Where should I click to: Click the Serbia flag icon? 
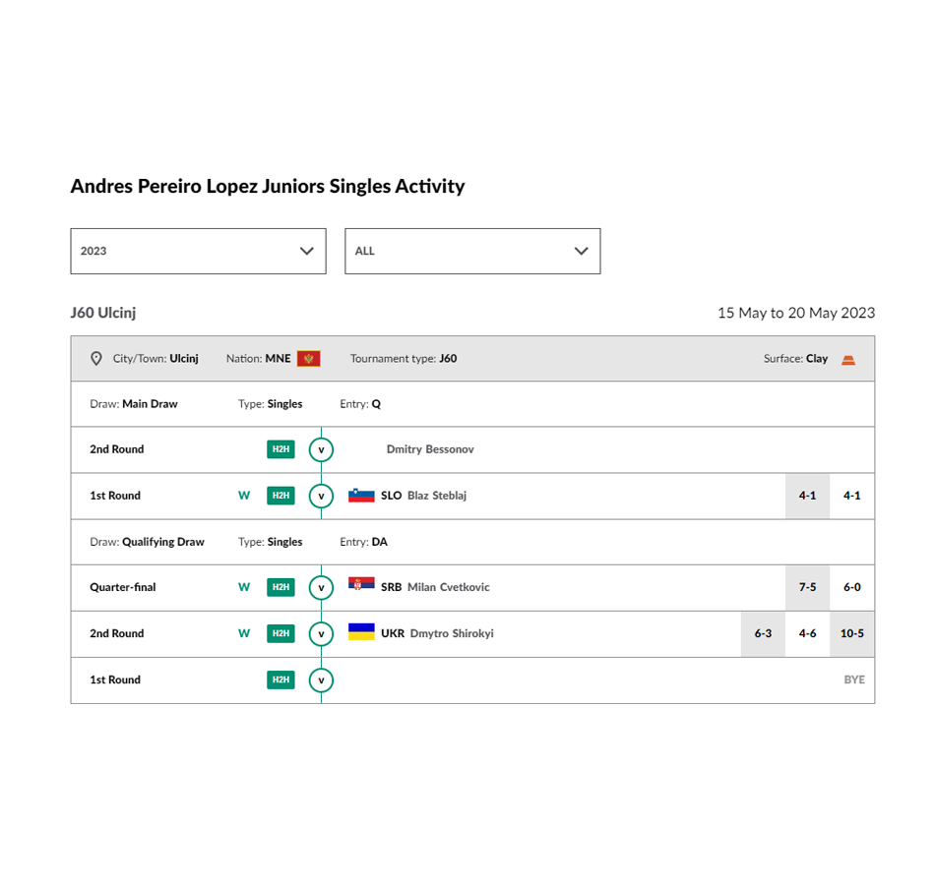coord(361,584)
